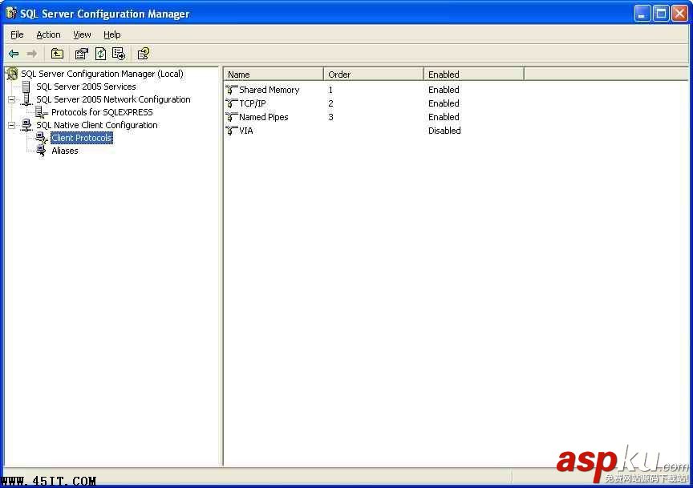Click the Up one level toolbar icon

[x=57, y=54]
